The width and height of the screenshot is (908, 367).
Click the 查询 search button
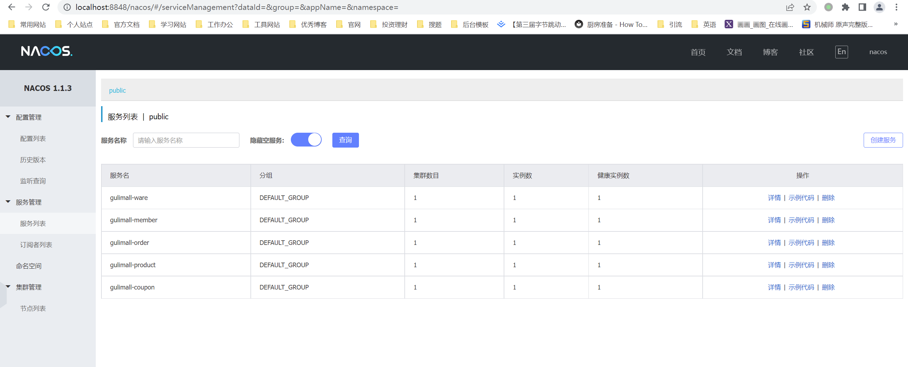click(x=345, y=140)
